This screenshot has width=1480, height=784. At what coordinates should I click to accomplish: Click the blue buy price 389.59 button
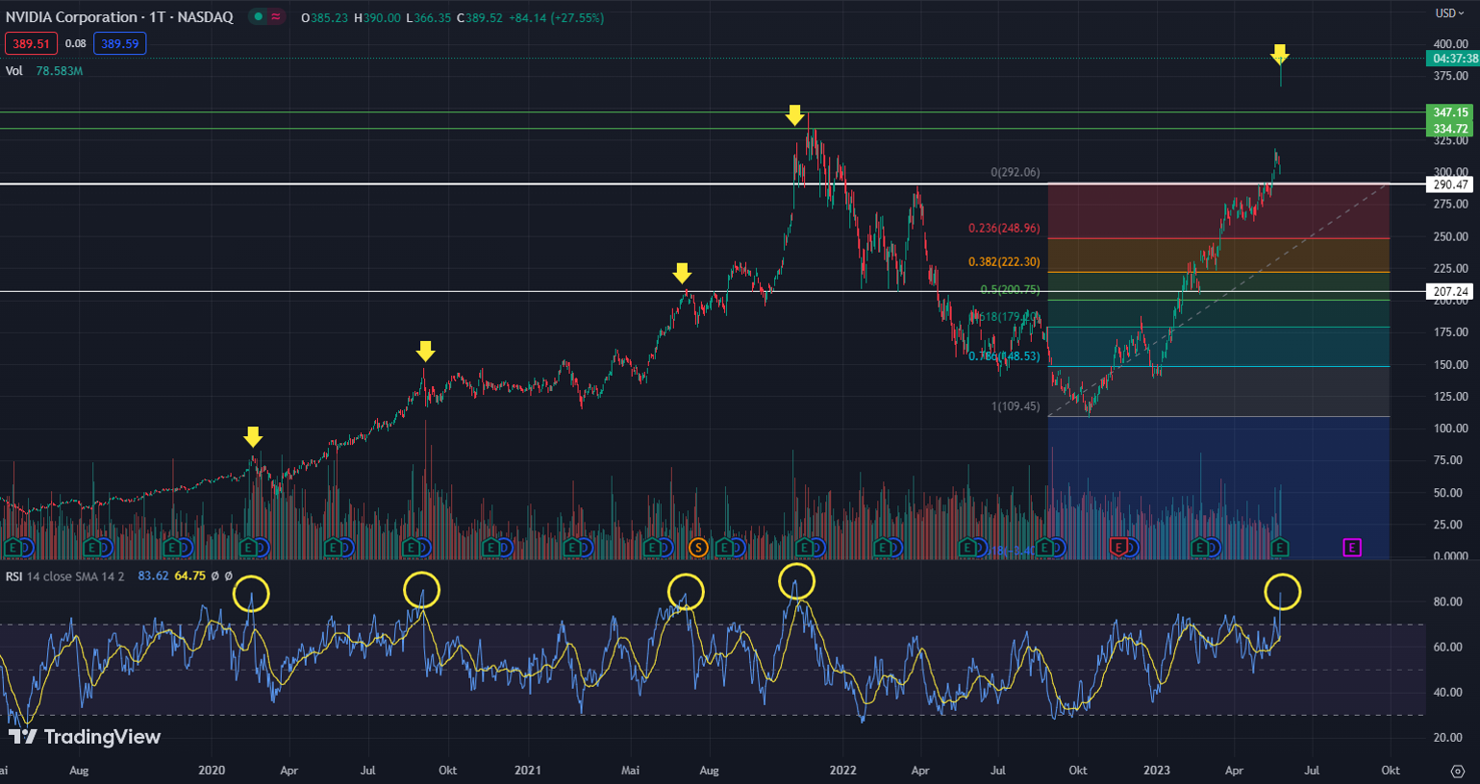119,43
